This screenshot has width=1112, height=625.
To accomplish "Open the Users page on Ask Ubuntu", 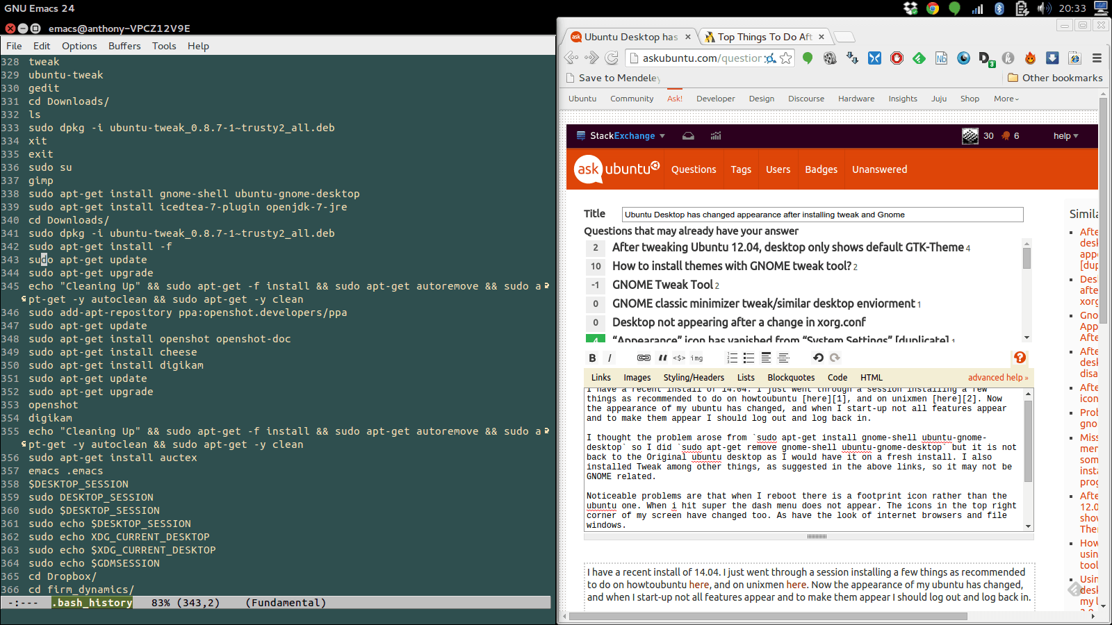I will [x=778, y=169].
